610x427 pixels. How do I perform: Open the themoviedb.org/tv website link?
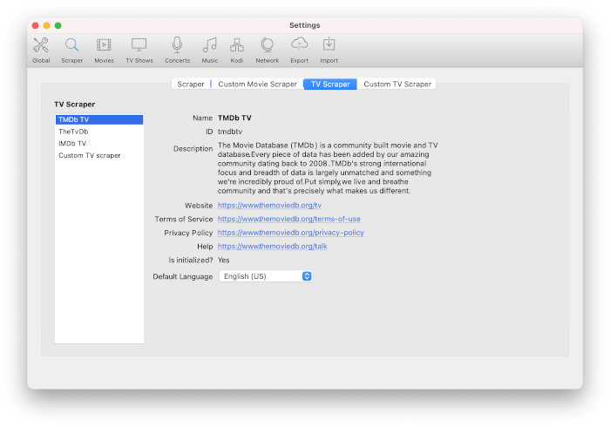point(269,206)
